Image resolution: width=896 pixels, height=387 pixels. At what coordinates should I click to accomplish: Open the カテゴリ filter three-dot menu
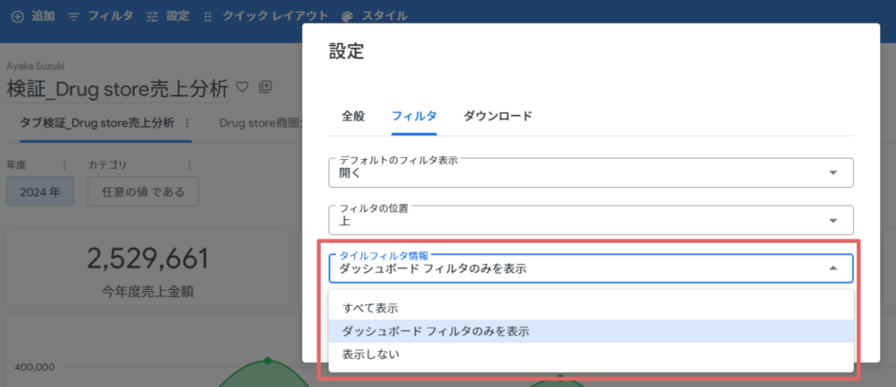click(190, 165)
